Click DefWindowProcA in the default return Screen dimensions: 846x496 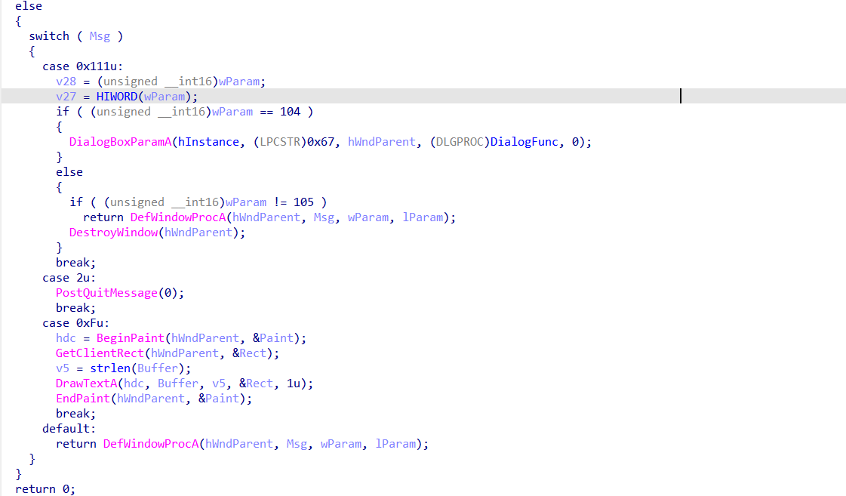pos(150,444)
